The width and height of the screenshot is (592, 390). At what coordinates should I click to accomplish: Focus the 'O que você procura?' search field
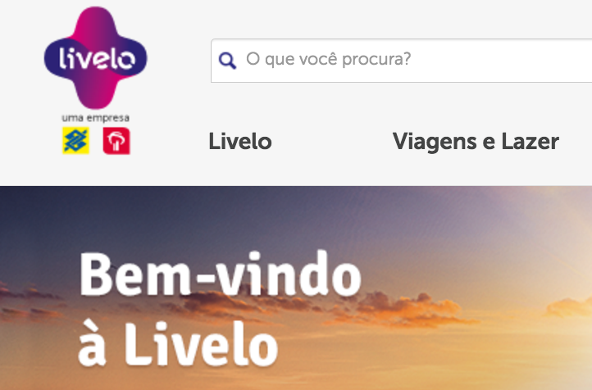click(401, 61)
